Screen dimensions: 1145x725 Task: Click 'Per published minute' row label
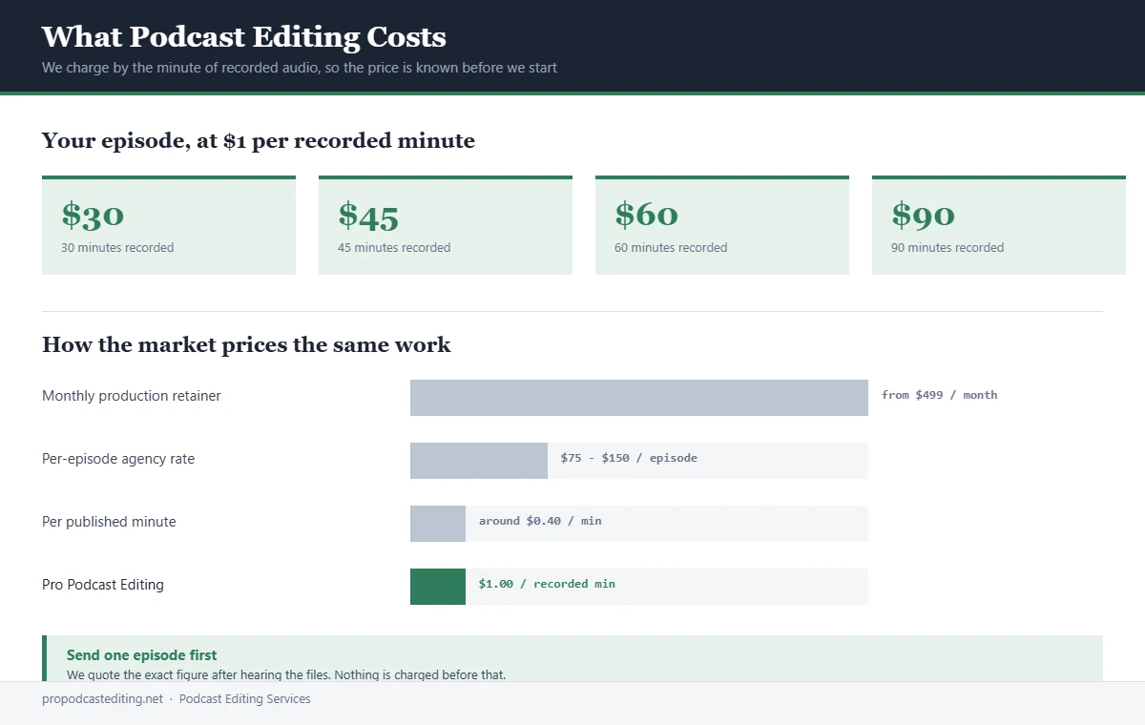click(109, 522)
